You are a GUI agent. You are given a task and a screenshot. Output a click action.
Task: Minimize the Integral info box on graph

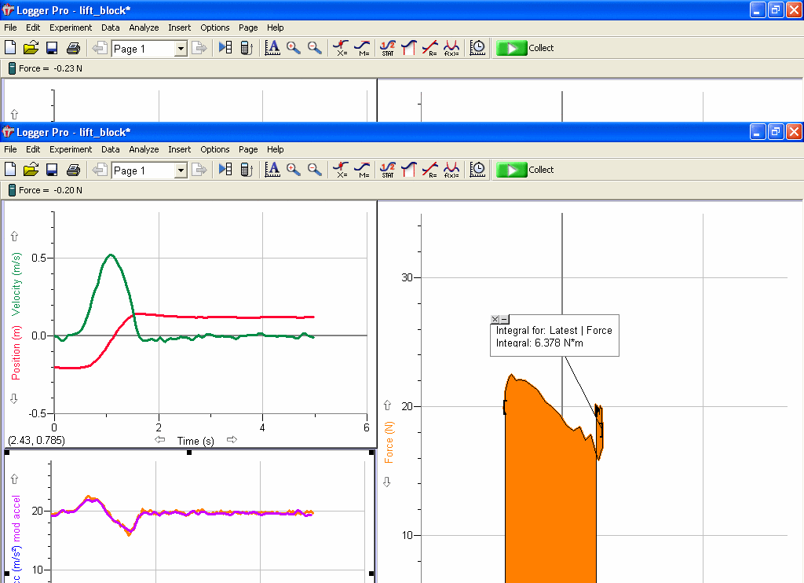click(503, 319)
